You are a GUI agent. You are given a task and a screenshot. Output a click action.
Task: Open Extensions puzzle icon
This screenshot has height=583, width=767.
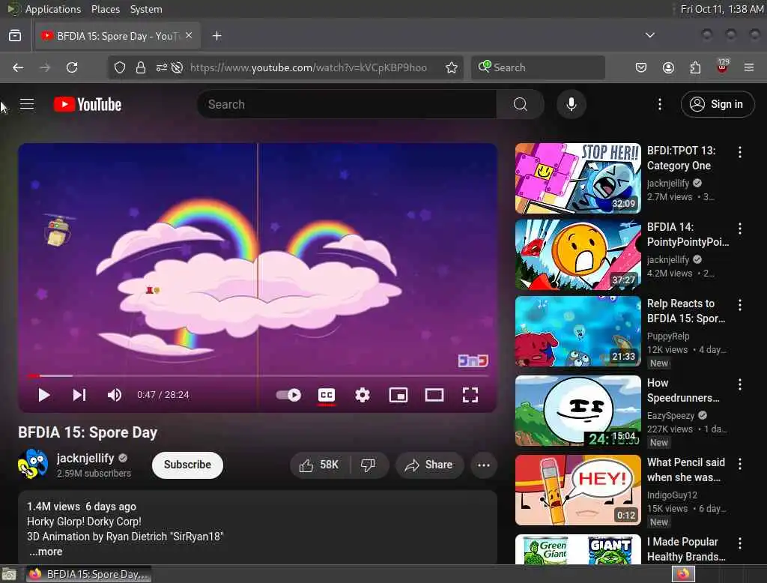(695, 67)
